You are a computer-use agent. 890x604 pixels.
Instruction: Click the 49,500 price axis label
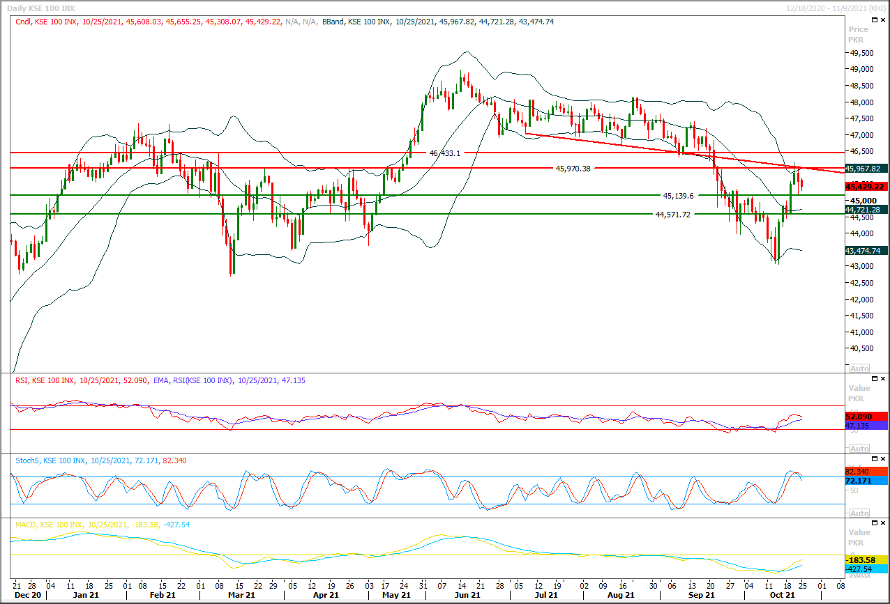861,53
